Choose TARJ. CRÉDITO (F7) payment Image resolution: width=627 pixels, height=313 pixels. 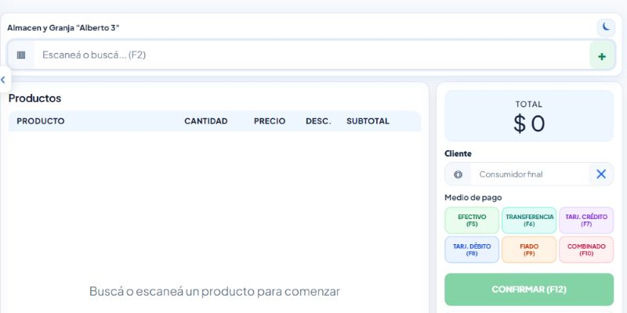click(586, 221)
